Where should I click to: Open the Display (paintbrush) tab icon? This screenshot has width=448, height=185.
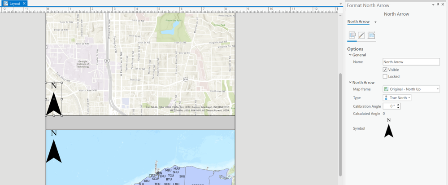361,35
